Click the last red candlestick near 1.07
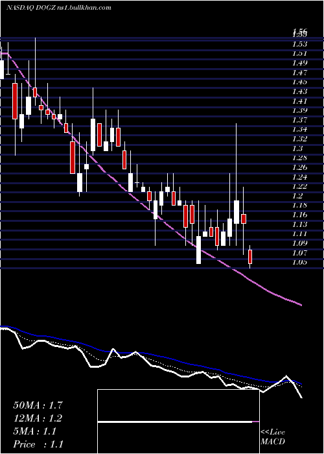324x454 pixels. [250, 257]
